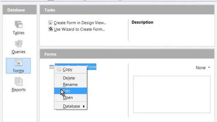
Task: Choose Copy from the context menu
Action: pos(71,69)
